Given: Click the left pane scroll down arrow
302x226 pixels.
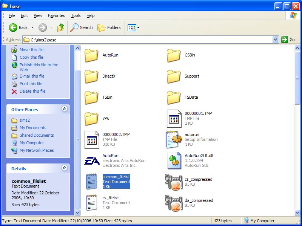Looking at the screenshot, I should click(x=77, y=212).
